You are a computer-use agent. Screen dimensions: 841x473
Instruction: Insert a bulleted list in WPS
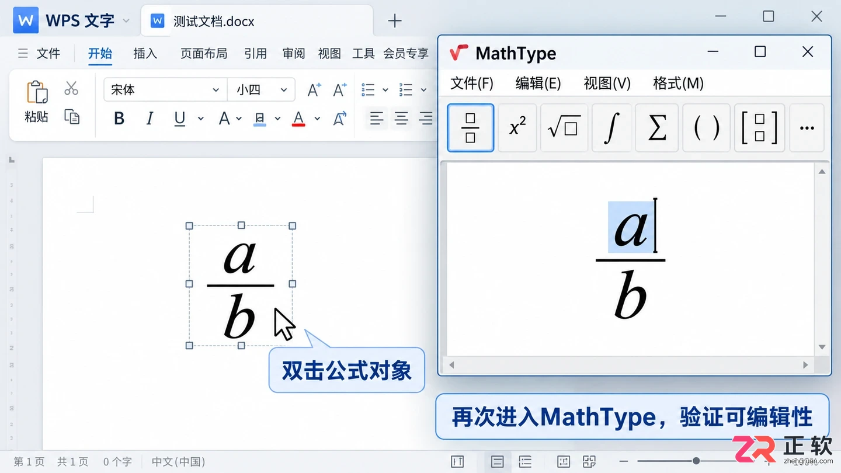click(x=369, y=89)
